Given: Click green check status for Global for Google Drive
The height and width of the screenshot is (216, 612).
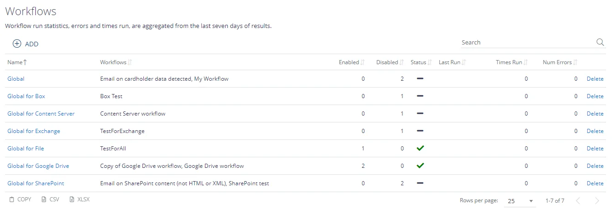Looking at the screenshot, I should tap(420, 166).
